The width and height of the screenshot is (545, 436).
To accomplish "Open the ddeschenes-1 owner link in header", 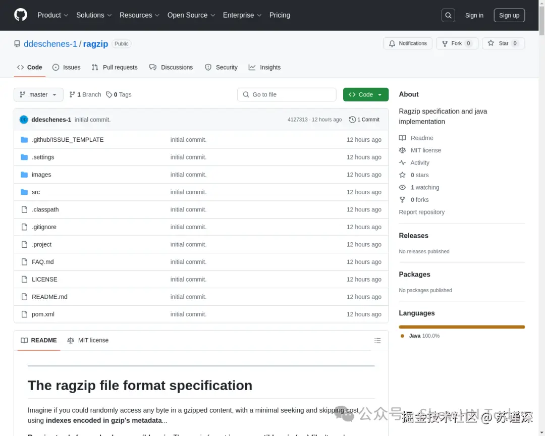I will pos(50,44).
